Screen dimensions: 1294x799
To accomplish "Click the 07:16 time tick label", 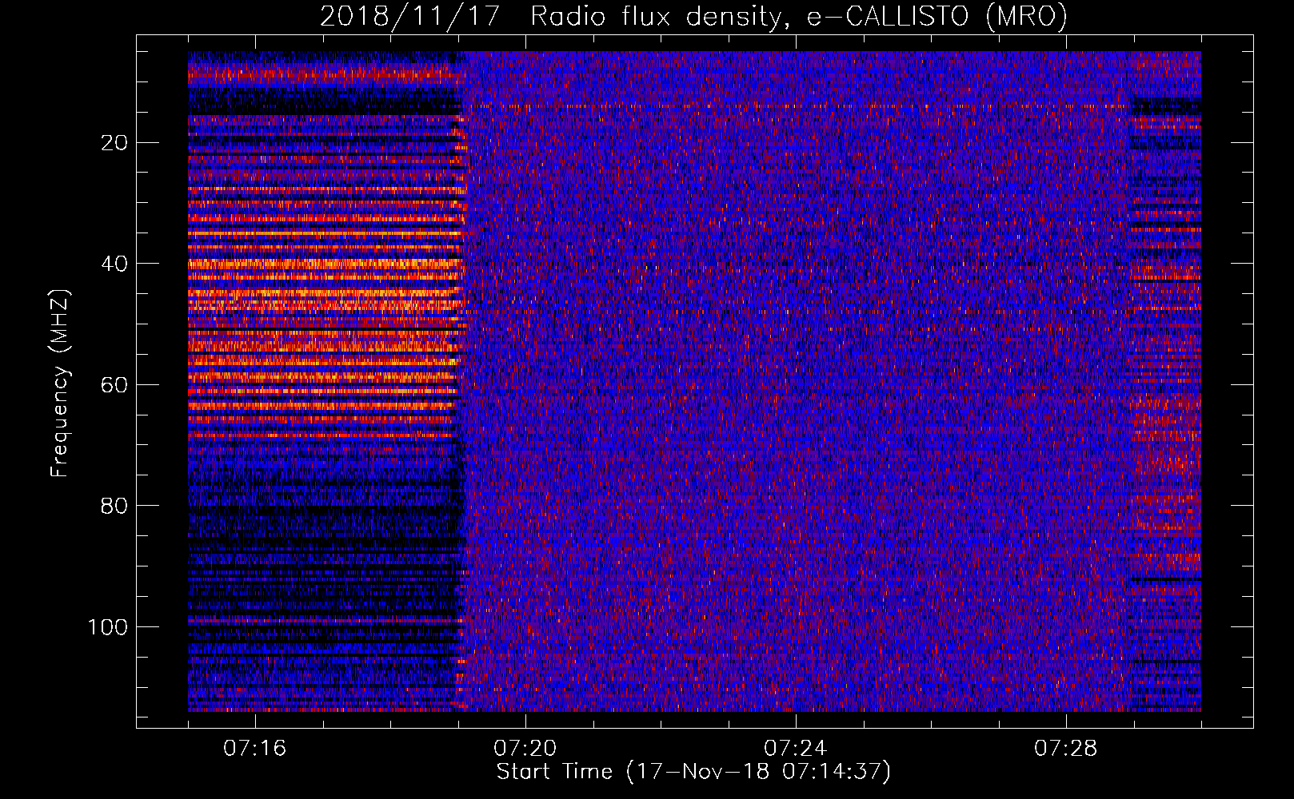I will [255, 748].
